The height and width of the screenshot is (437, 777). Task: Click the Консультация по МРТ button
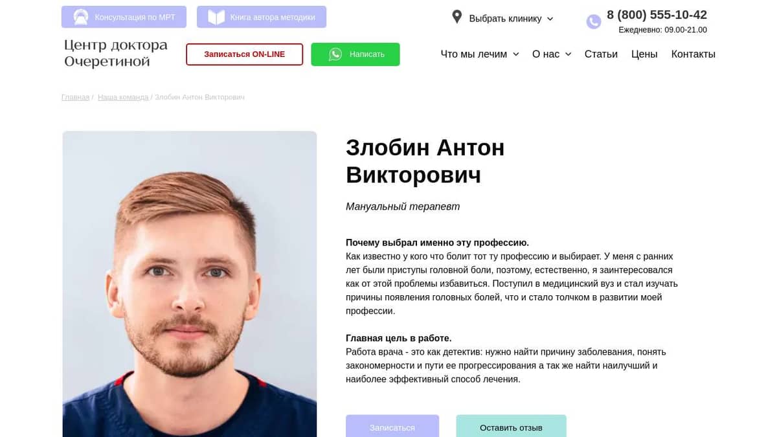pos(124,17)
